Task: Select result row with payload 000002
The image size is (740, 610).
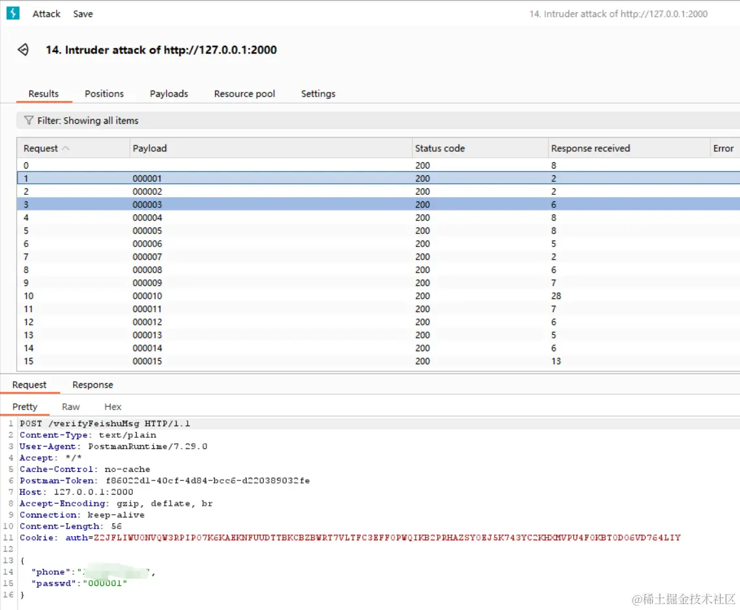Action: [x=378, y=192]
